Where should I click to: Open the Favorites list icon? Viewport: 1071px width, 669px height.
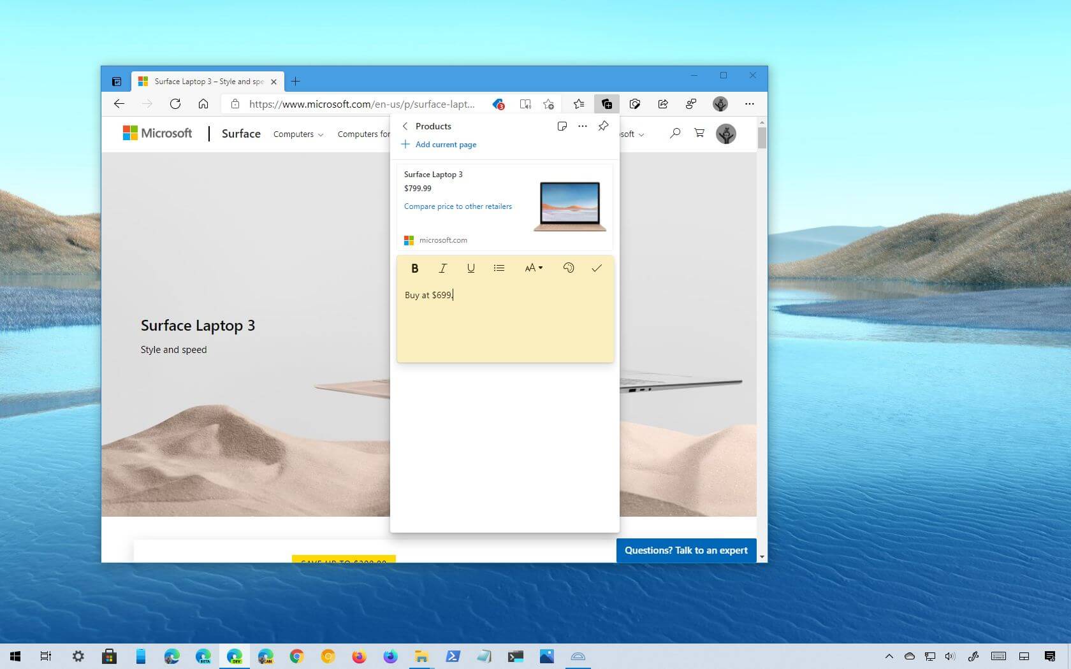tap(578, 104)
